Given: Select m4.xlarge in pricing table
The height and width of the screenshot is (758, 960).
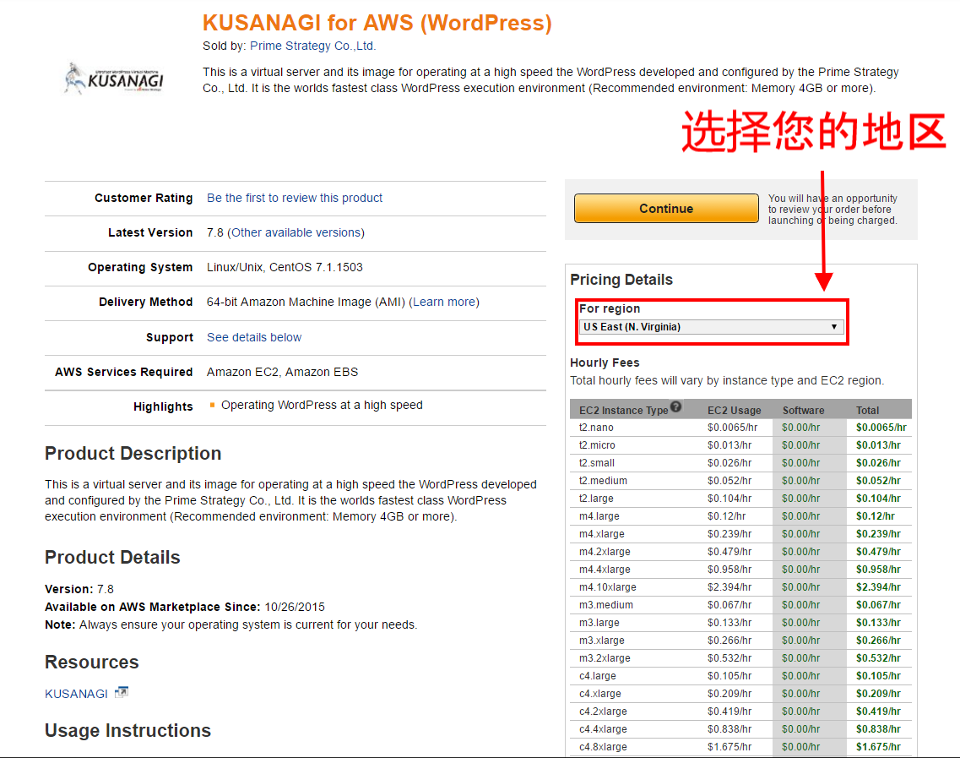Looking at the screenshot, I should coord(602,534).
